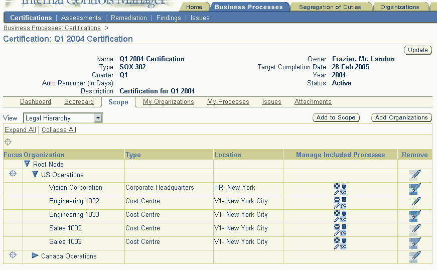437x270 pixels.
Task: Open Manage Included Processes icon for Vision Corporation
Action: click(340, 189)
